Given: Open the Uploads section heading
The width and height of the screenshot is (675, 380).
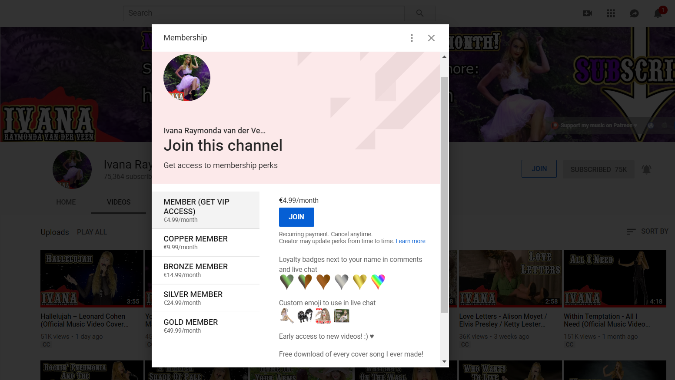Looking at the screenshot, I should (55, 232).
